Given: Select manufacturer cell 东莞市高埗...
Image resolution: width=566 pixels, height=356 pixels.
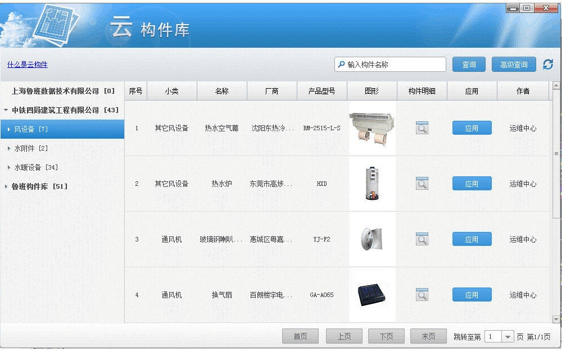Looking at the screenshot, I should pos(271,184).
